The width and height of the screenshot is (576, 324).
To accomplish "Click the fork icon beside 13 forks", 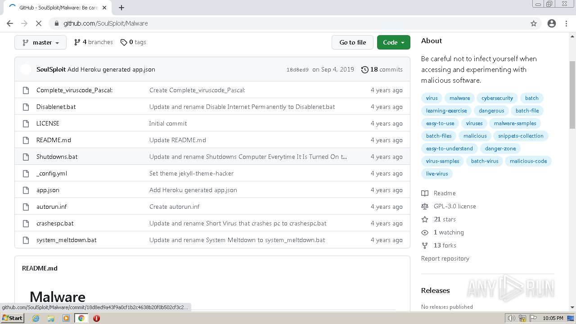I will (425, 245).
